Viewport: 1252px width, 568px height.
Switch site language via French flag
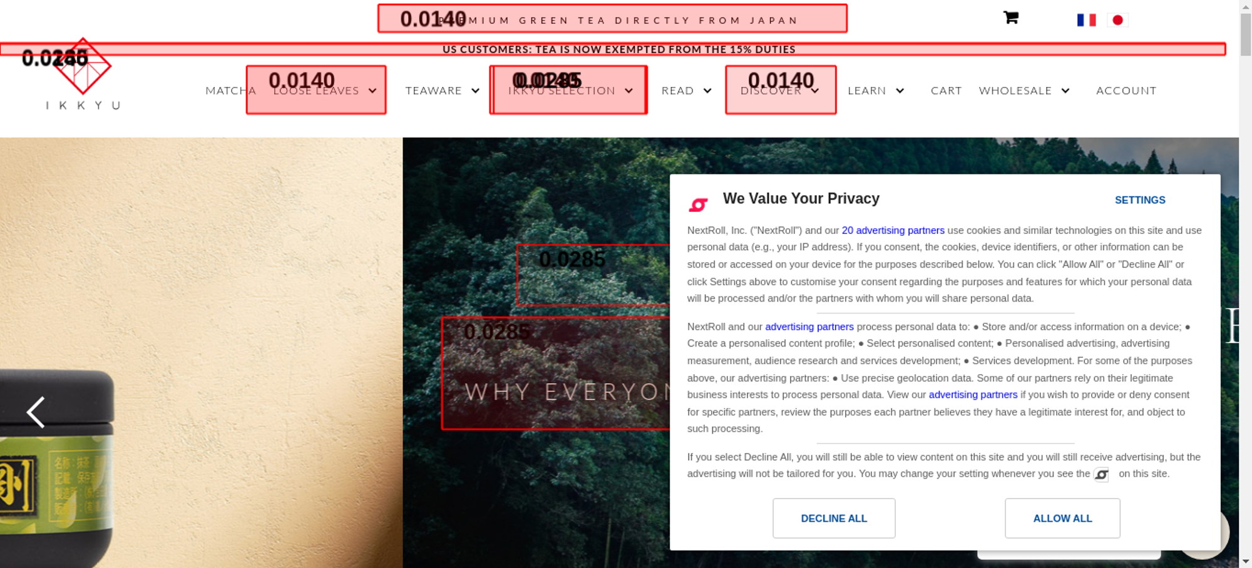pos(1086,20)
